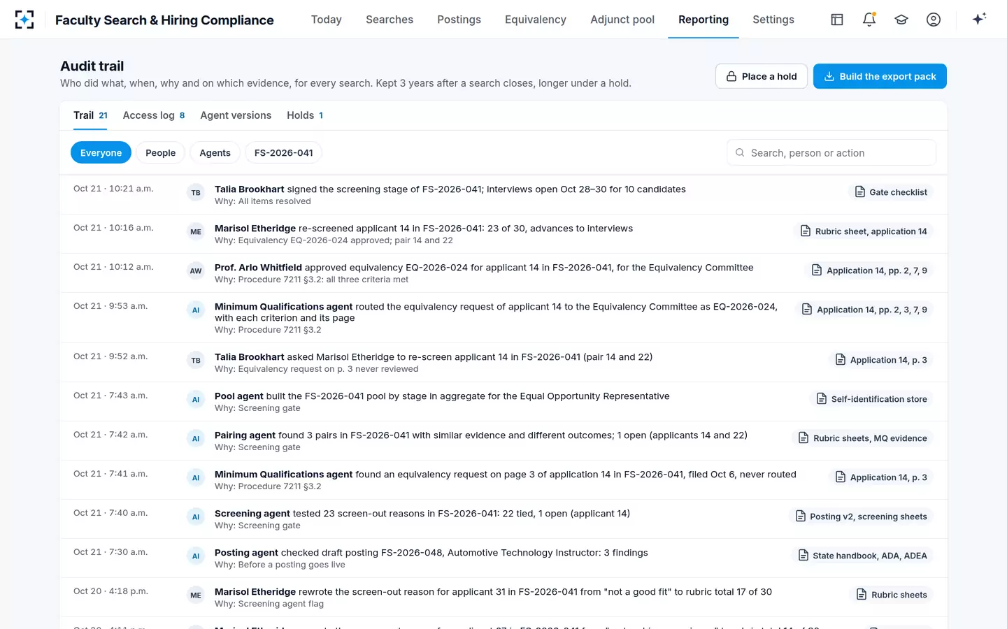Go to the Searches nav item

point(390,20)
